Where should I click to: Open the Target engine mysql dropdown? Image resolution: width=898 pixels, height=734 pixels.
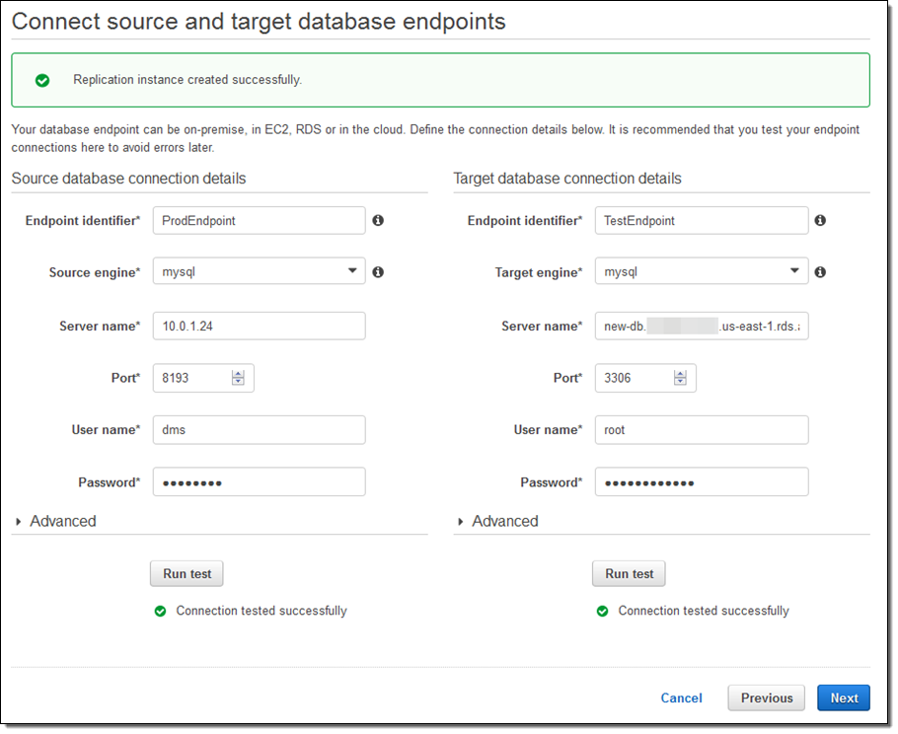coord(701,272)
